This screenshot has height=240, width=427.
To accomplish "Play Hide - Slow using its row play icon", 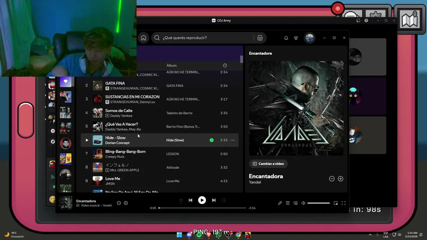I will click(87, 140).
